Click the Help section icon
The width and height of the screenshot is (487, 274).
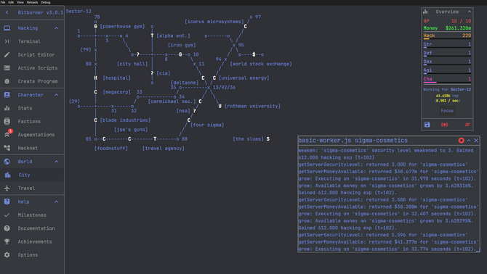(7, 202)
